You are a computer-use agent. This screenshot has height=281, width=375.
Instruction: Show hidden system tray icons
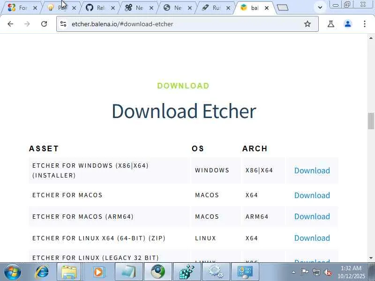294,272
